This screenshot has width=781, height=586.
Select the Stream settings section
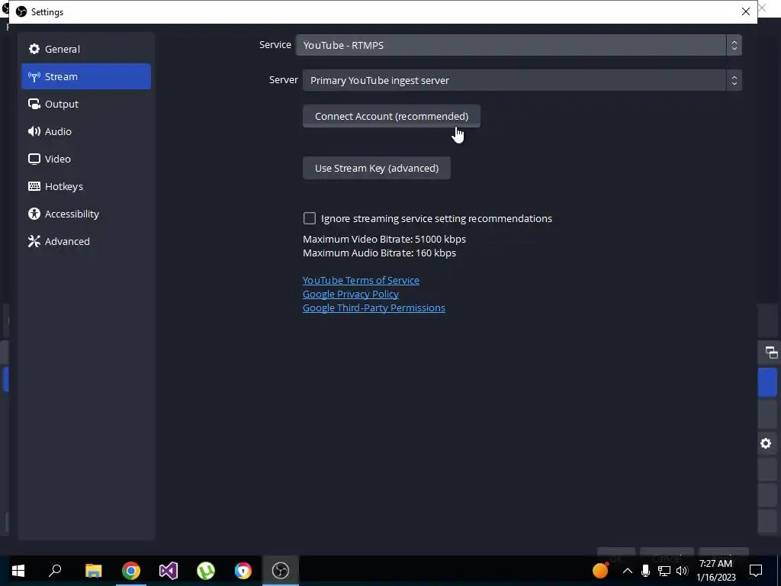(x=85, y=76)
